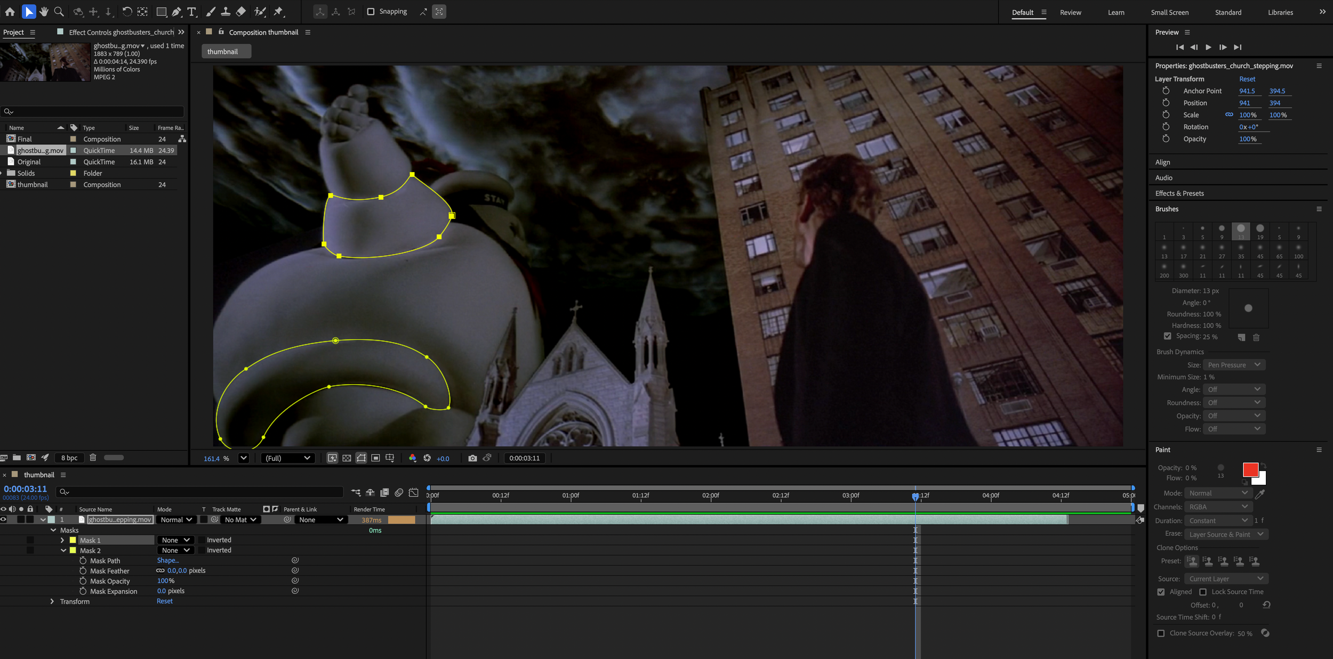The image size is (1333, 659).
Task: Open Paint Channels RGBA dropdown
Action: [x=1218, y=507]
